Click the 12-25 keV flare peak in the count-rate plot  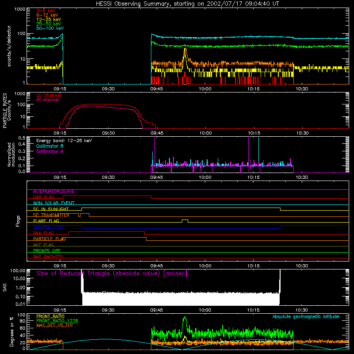pos(185,49)
